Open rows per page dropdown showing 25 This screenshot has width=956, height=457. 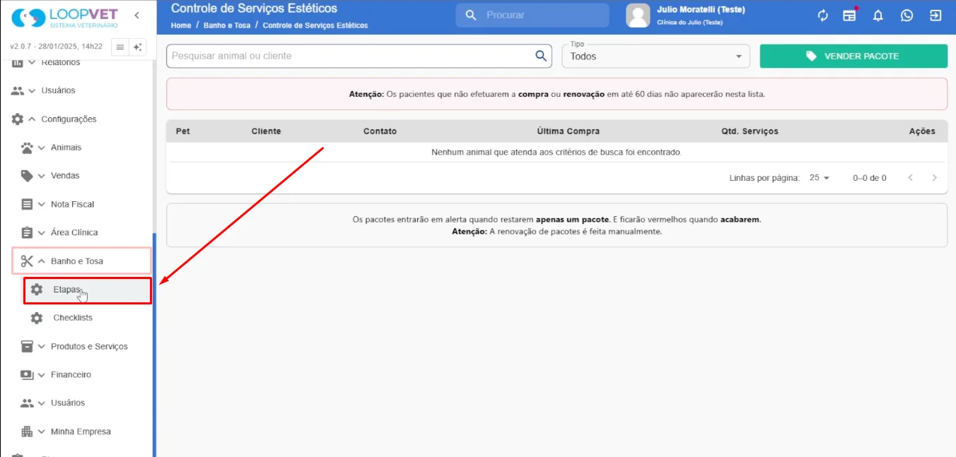click(x=820, y=178)
